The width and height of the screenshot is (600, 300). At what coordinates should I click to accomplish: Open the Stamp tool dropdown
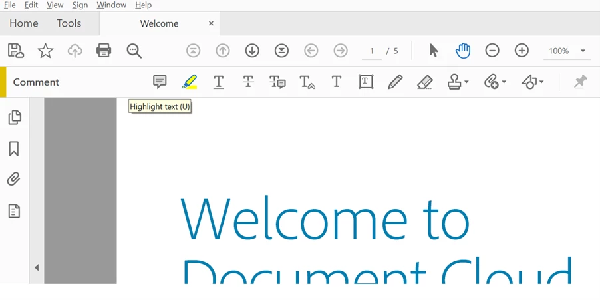(458, 82)
